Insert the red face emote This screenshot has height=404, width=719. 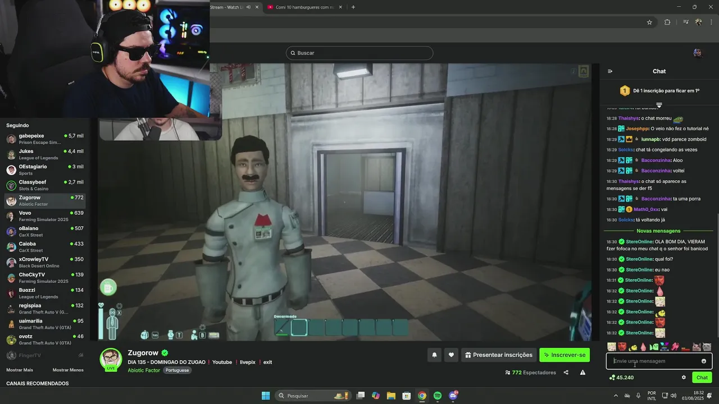pos(622,347)
